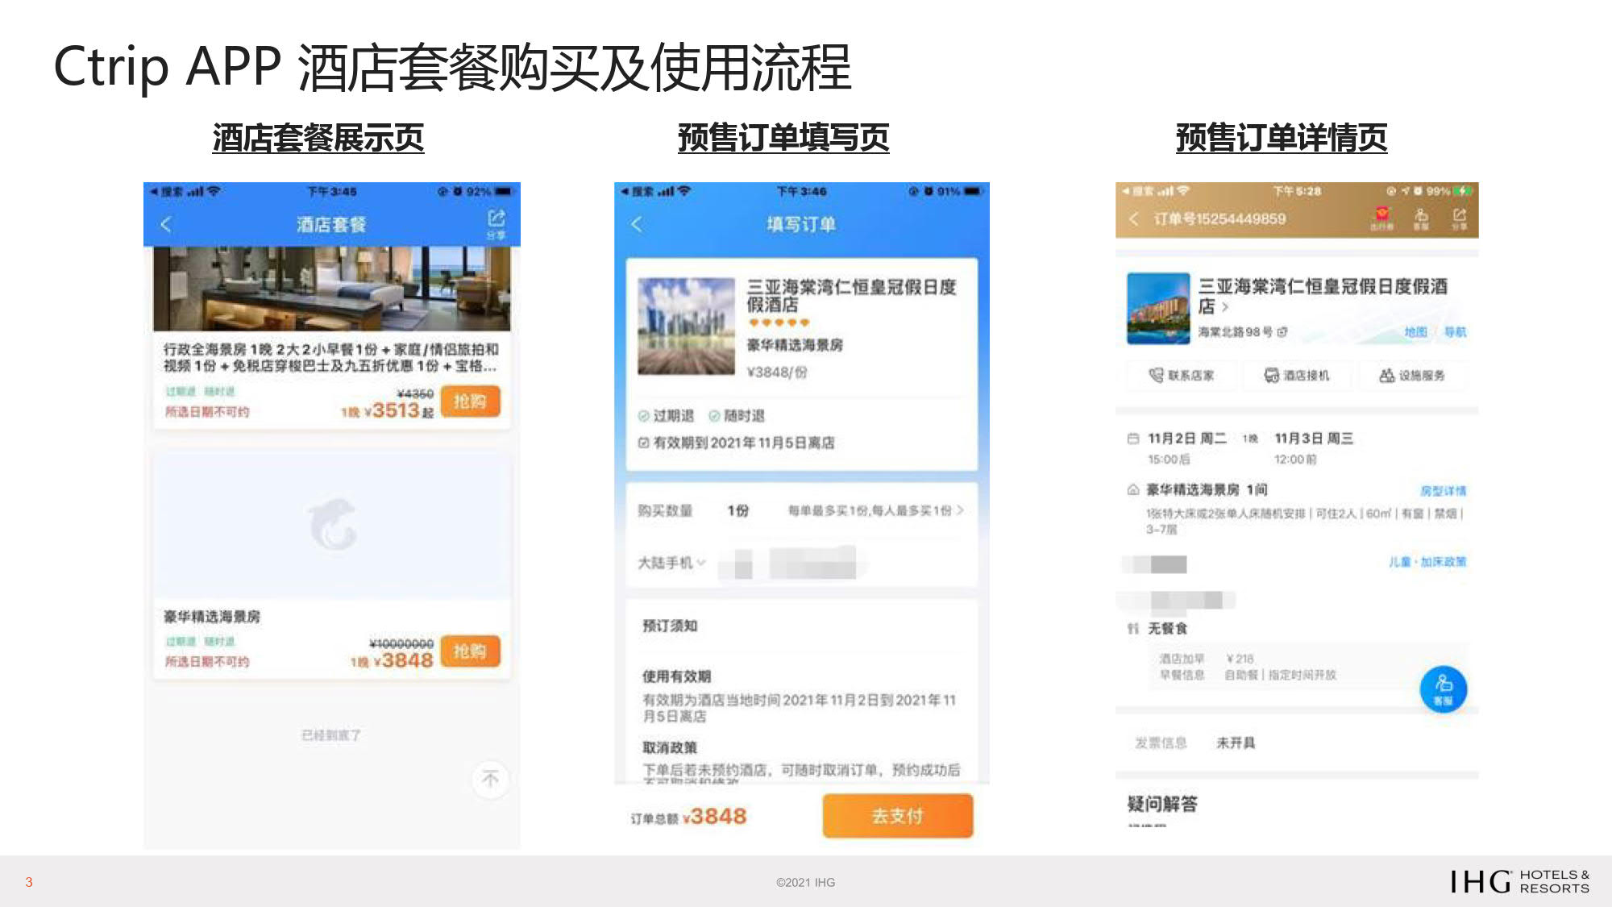Image resolution: width=1612 pixels, height=907 pixels.
Task: Tap the copy icon beside 海棠北路98号
Action: pyautogui.click(x=1282, y=332)
